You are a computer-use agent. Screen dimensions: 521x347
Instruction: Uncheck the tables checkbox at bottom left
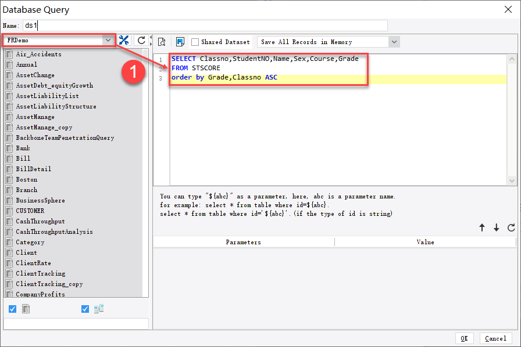click(12, 309)
